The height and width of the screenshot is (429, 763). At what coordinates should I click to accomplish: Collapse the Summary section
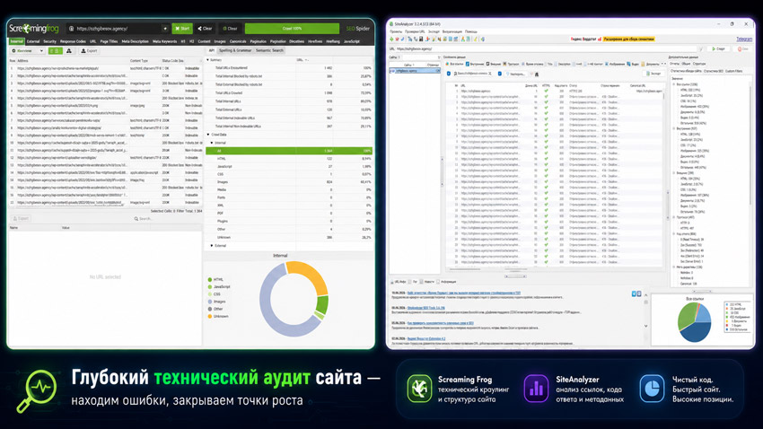[x=207, y=60]
